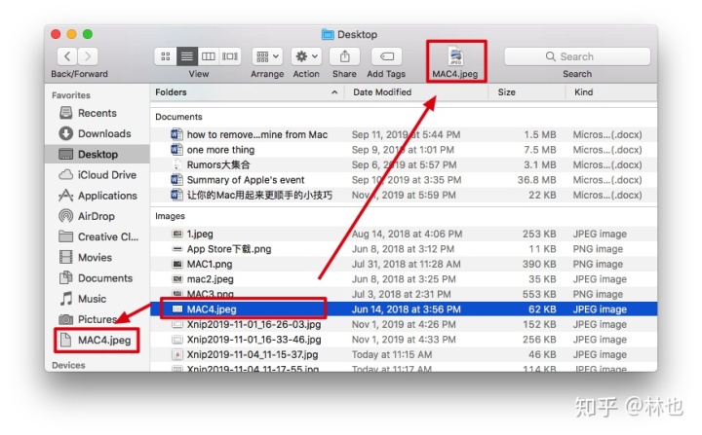Open the Arrange dropdown

tap(267, 56)
